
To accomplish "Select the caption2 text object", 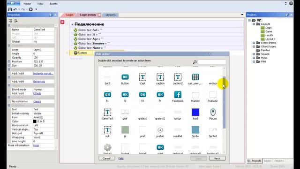I will pos(178,77).
